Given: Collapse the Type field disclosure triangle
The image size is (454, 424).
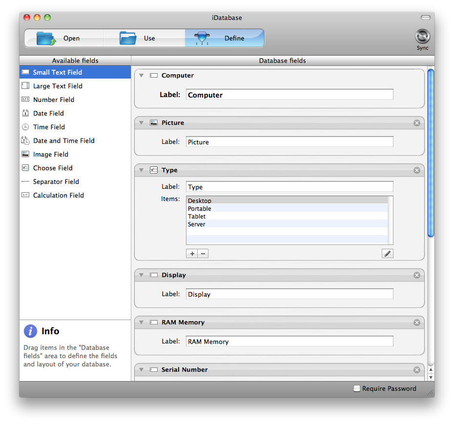Looking at the screenshot, I should (x=141, y=170).
